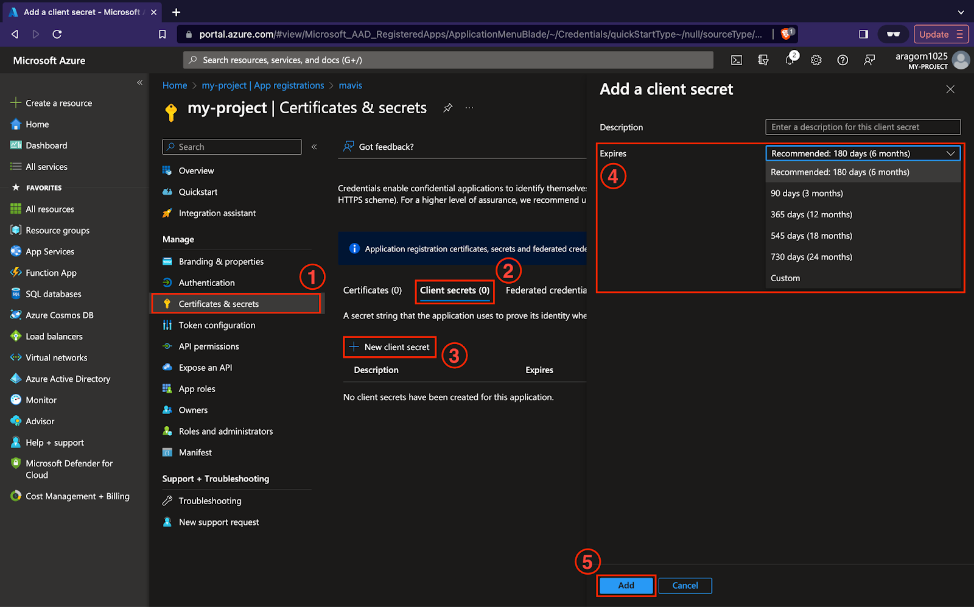The width and height of the screenshot is (974, 607).
Task: Focus the Azure global search bar
Action: click(448, 60)
